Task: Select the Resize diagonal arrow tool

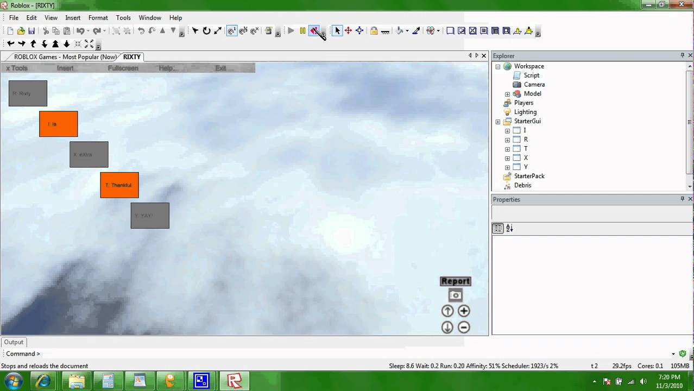Action: pyautogui.click(x=218, y=31)
